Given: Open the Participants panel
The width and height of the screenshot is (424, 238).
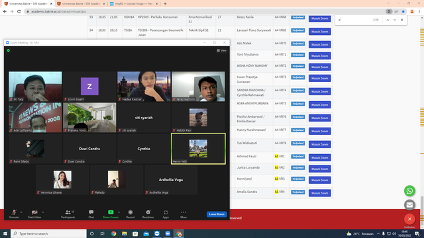Looking at the screenshot, I should tap(68, 214).
